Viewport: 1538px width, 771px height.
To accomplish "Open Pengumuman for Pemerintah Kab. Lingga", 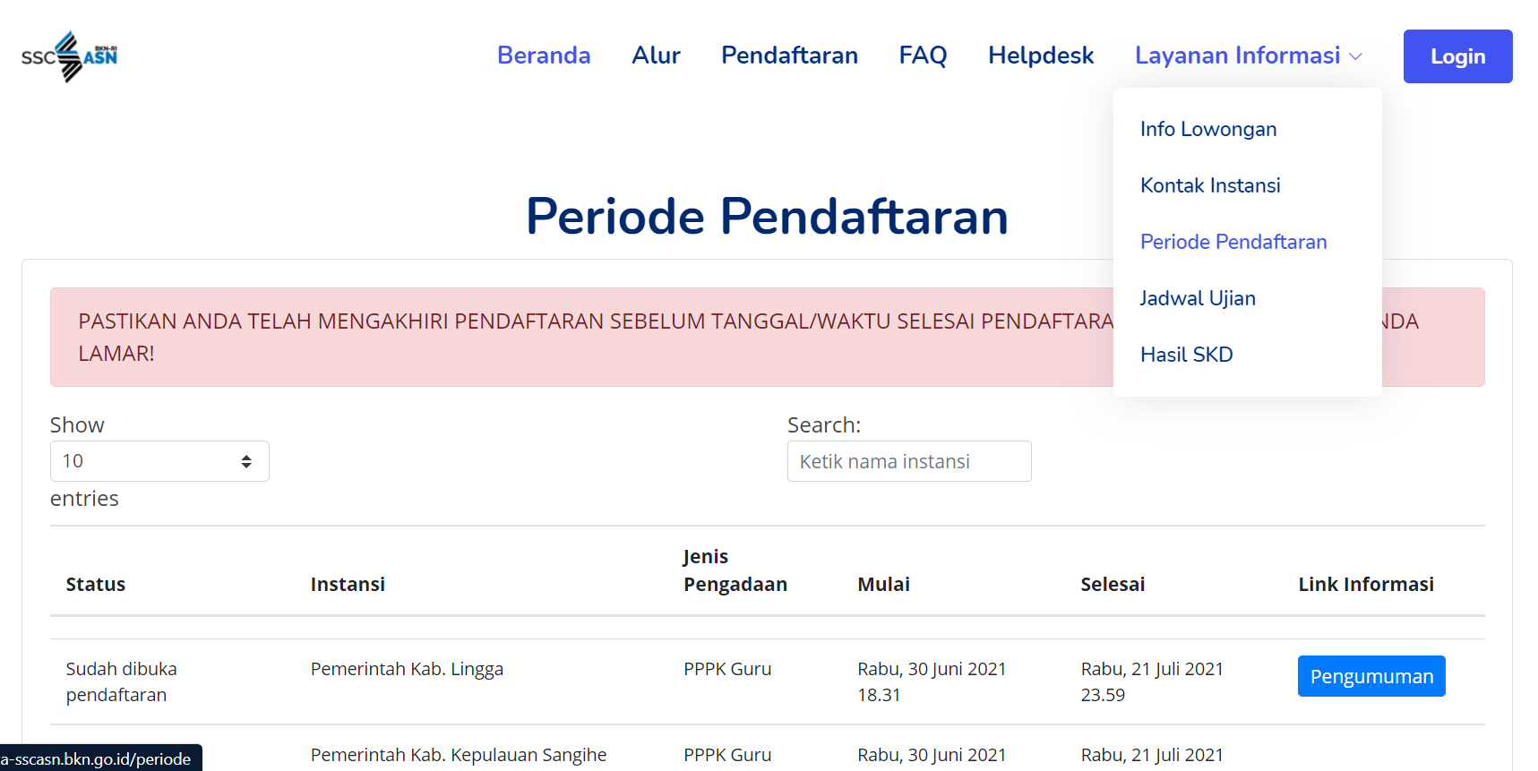I will coord(1371,676).
